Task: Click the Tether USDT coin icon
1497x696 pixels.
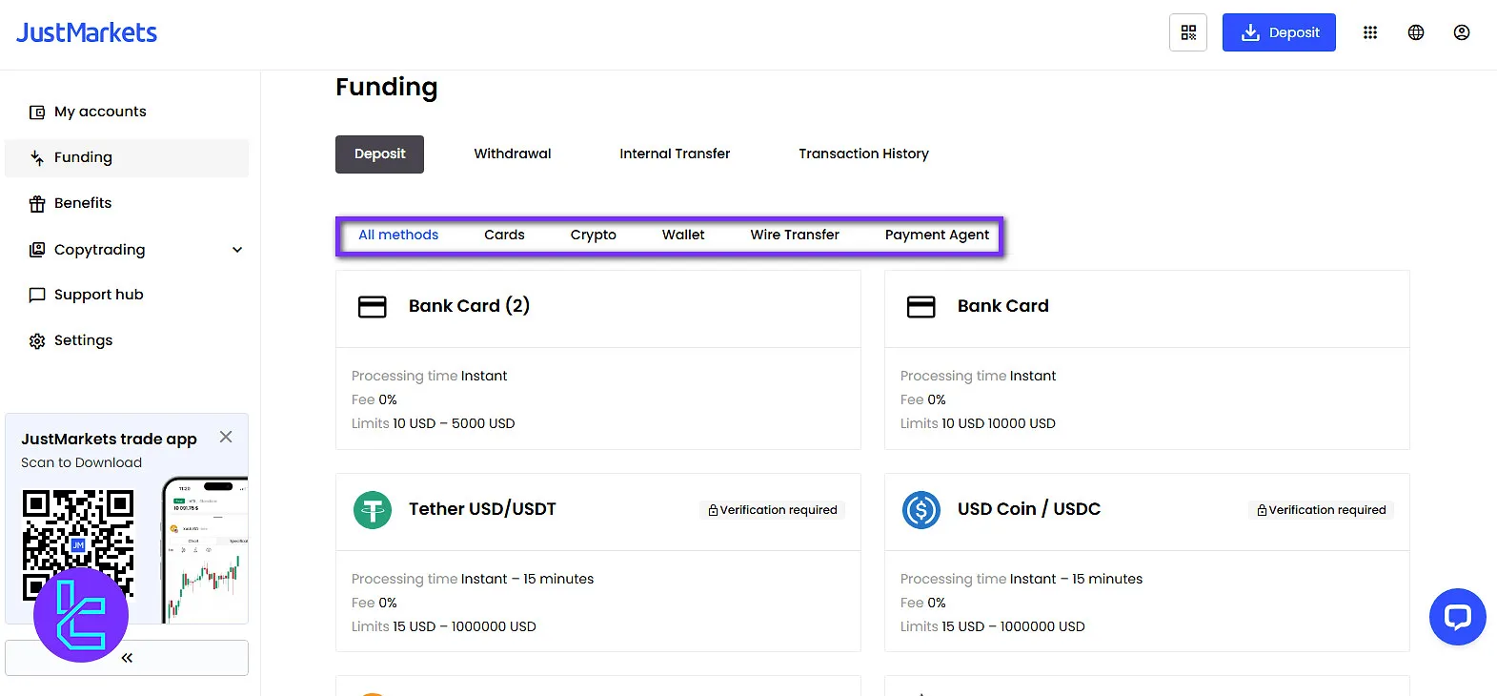Action: [x=373, y=510]
